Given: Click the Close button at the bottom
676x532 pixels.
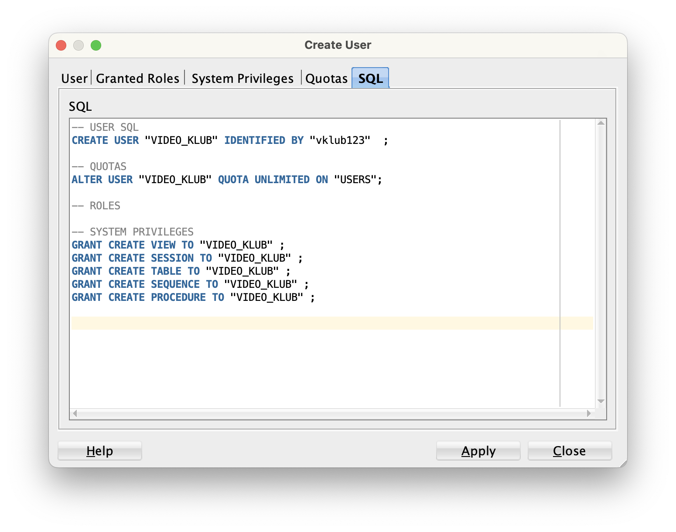Looking at the screenshot, I should click(569, 451).
